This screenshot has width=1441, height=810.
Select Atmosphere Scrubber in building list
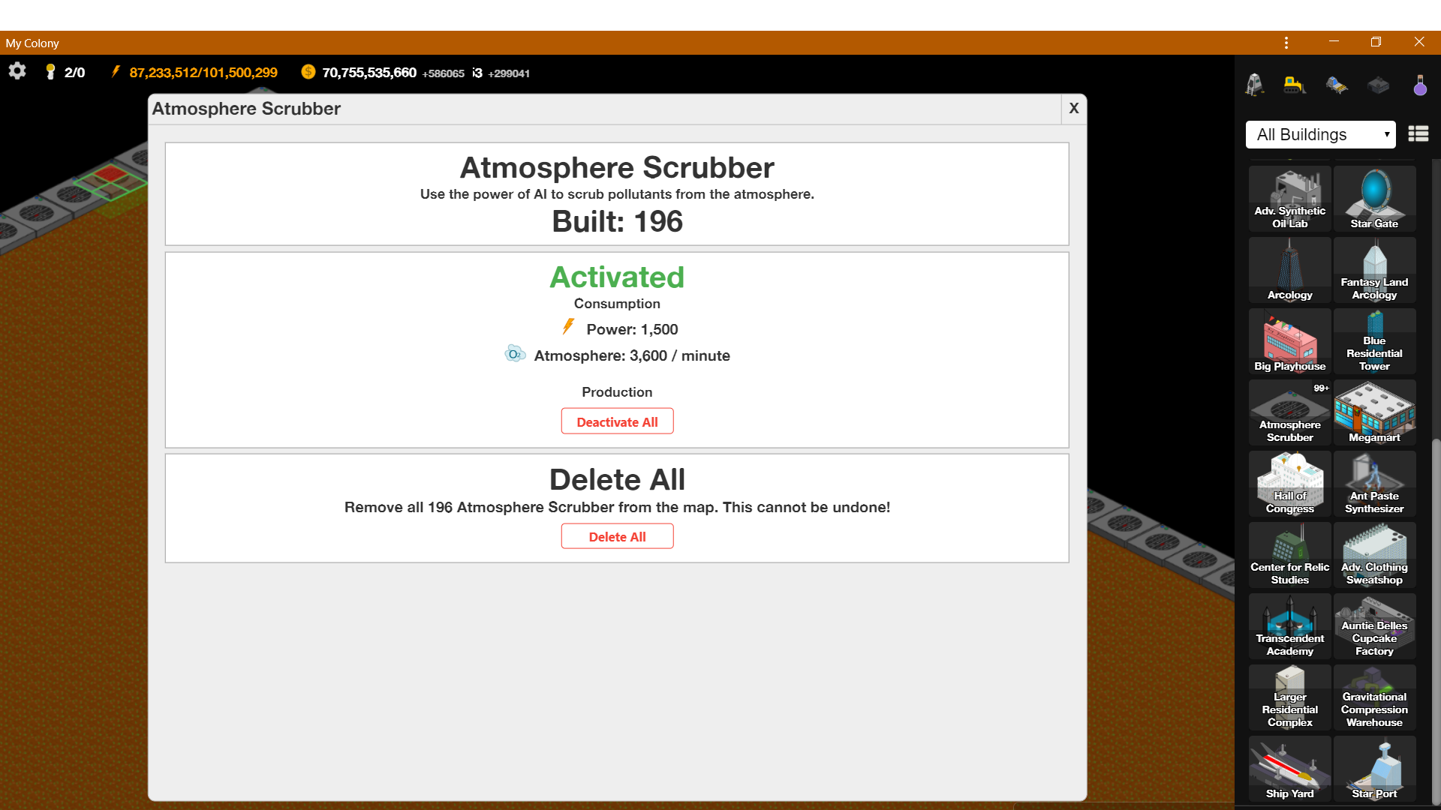pyautogui.click(x=1289, y=412)
